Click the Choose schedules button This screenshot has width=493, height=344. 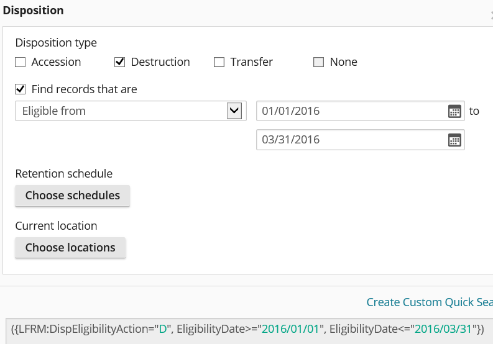[73, 196]
